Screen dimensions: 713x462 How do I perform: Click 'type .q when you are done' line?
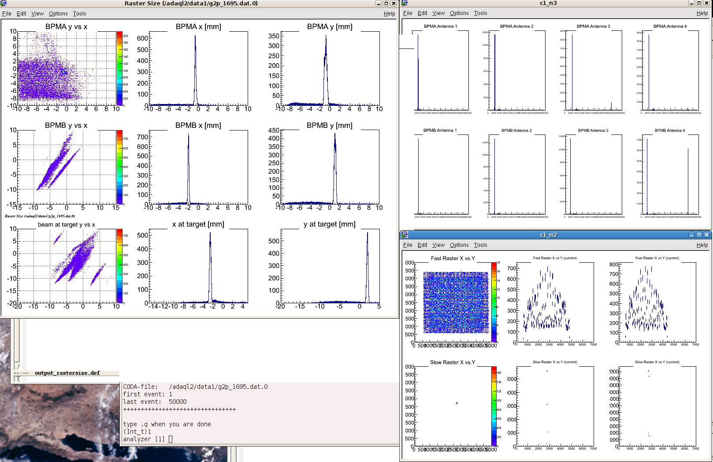[167, 424]
